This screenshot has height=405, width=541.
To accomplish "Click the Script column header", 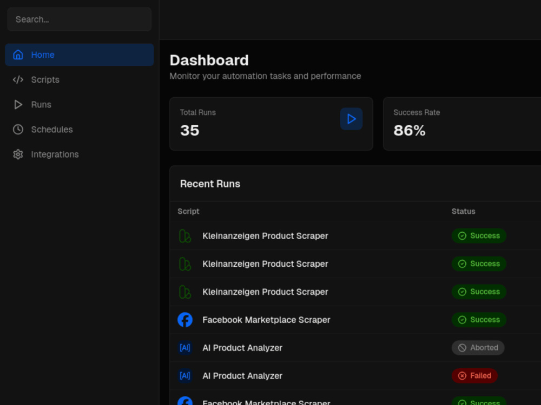I will pos(188,212).
